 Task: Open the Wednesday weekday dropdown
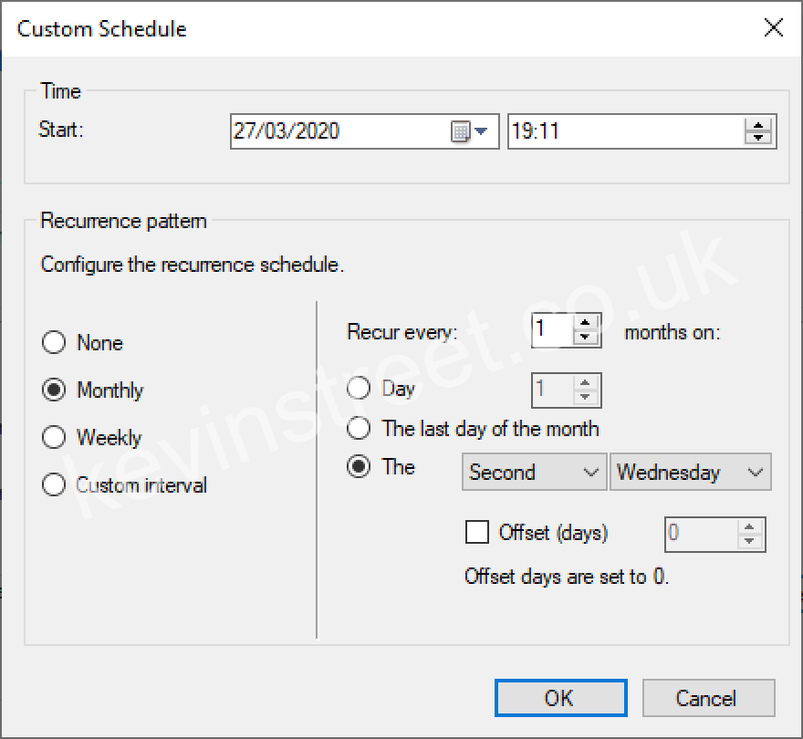pyautogui.click(x=690, y=473)
